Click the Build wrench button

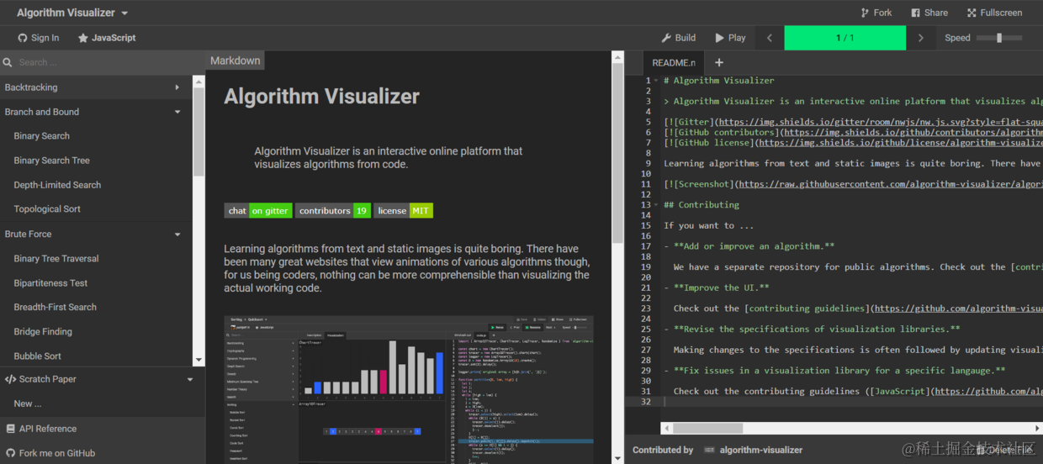click(679, 38)
